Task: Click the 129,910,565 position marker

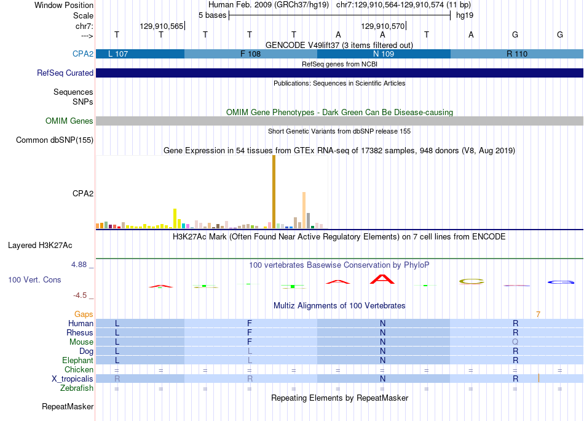Action: (162, 26)
